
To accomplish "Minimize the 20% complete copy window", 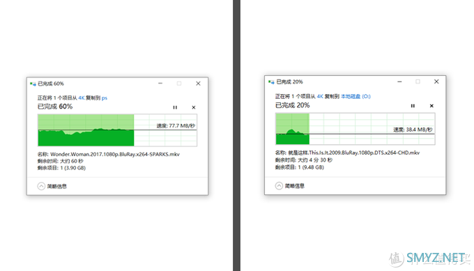I will pyautogui.click(x=399, y=82).
